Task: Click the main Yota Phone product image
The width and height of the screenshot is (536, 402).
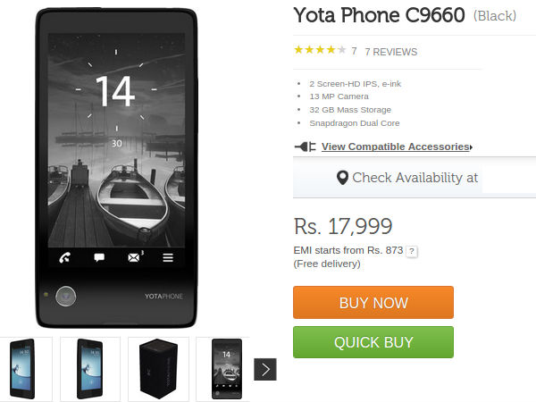Action: (116, 168)
